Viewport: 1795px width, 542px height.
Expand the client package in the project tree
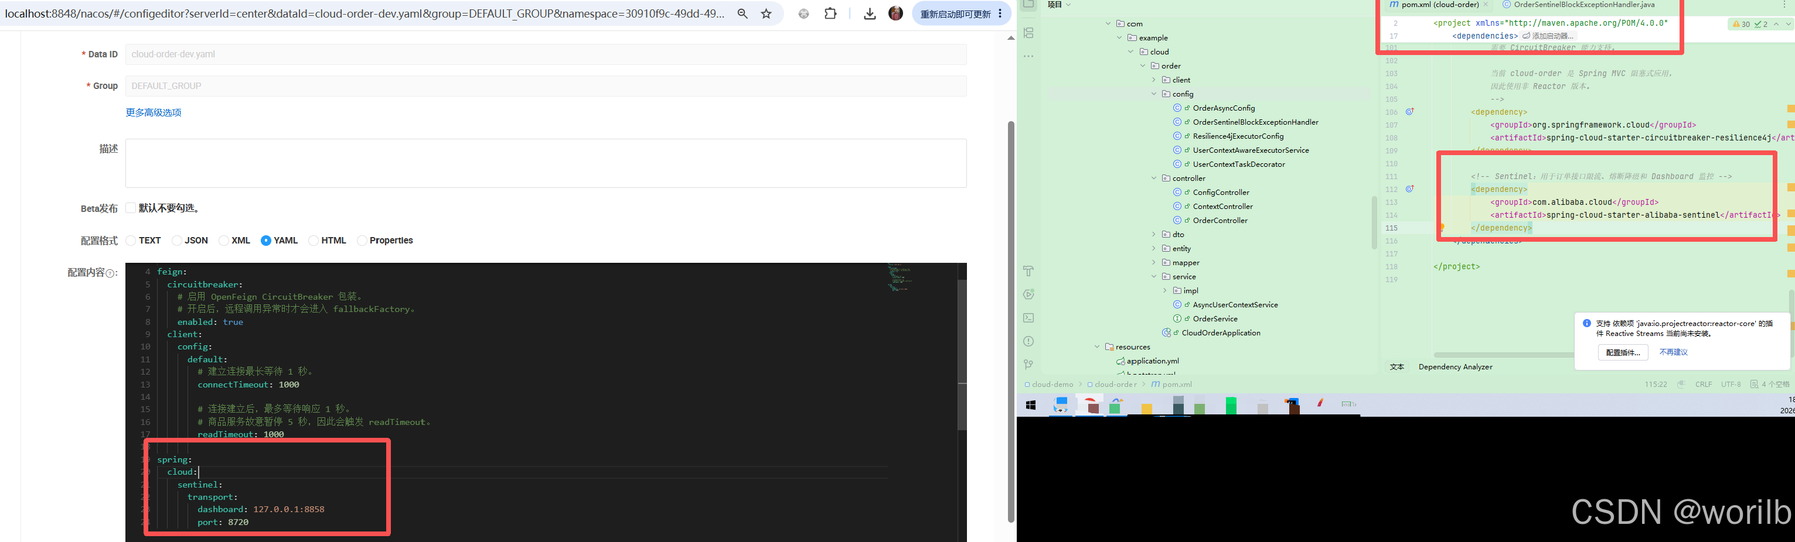coord(1154,80)
